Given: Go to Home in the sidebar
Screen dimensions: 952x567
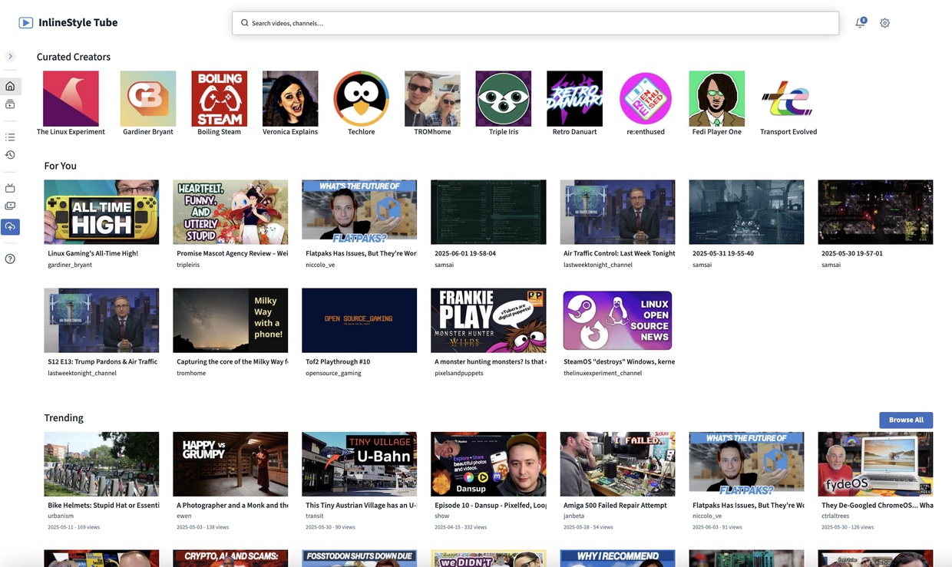Looking at the screenshot, I should (10, 86).
